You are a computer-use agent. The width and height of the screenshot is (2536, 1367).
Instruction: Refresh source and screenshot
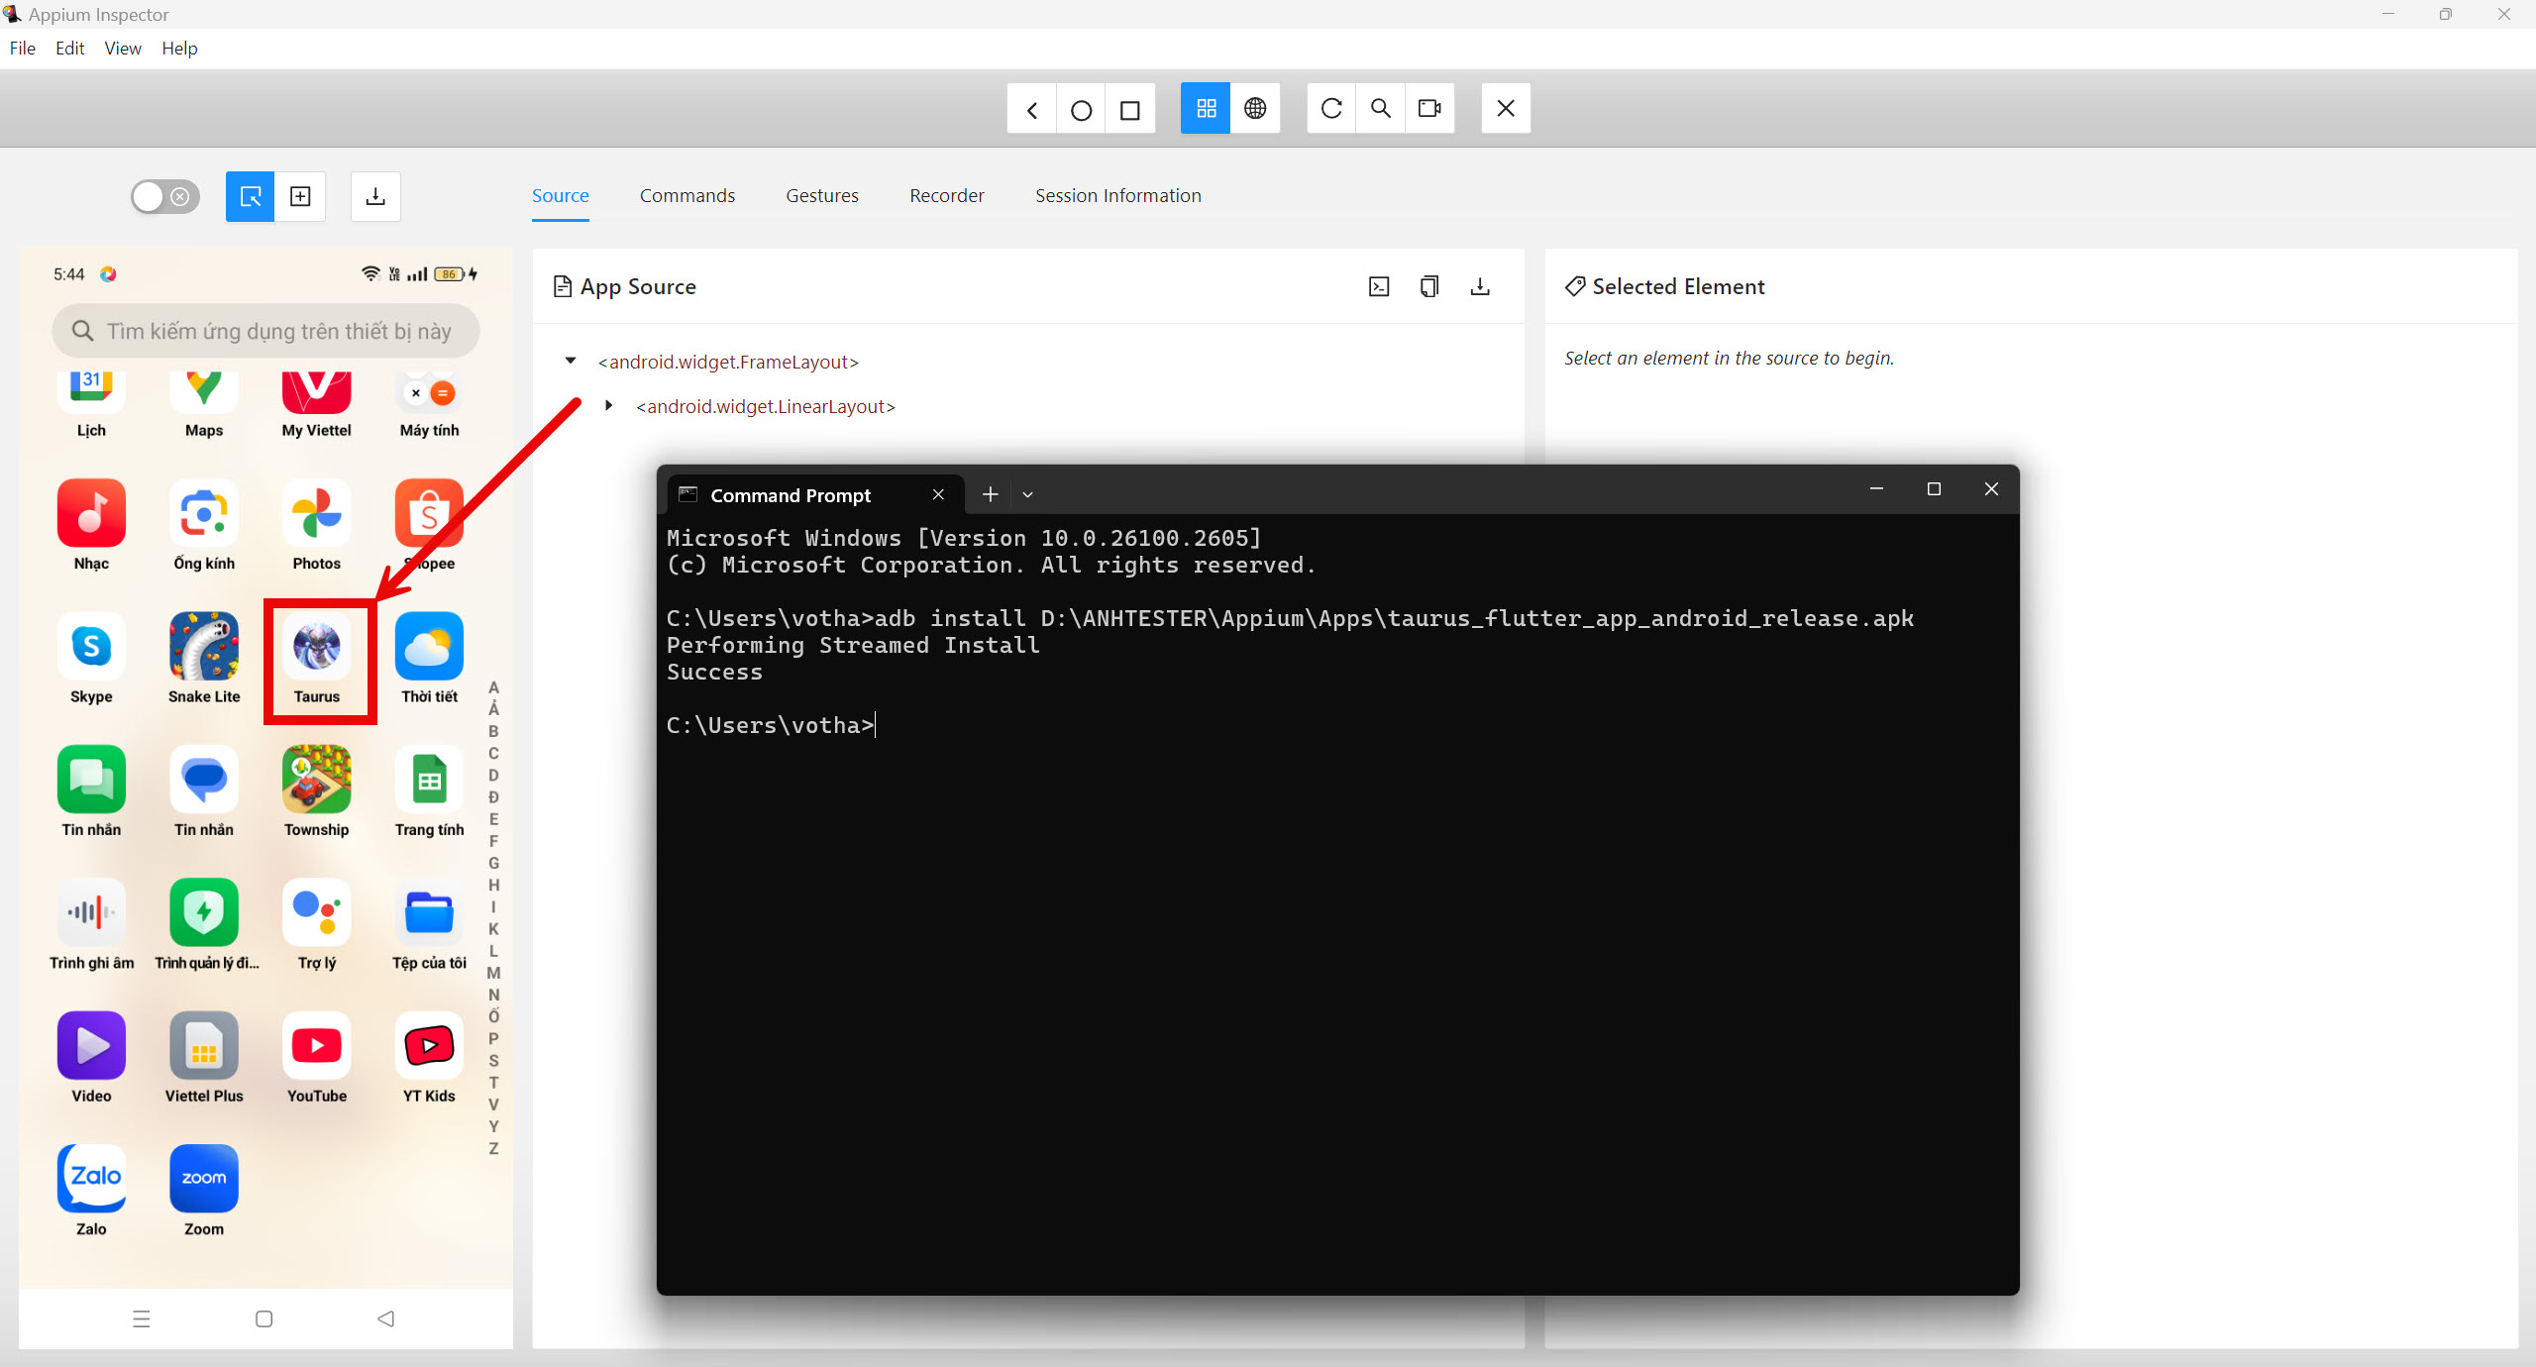click(x=1331, y=109)
